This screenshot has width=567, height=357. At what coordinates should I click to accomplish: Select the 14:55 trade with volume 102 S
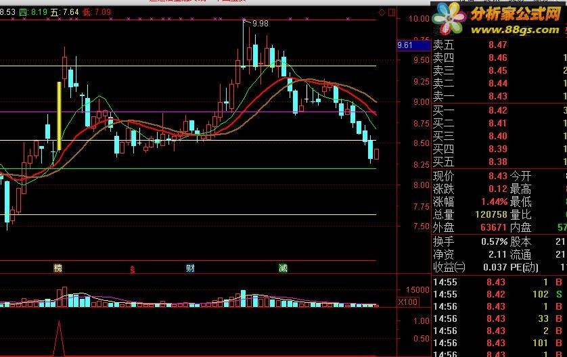point(499,295)
